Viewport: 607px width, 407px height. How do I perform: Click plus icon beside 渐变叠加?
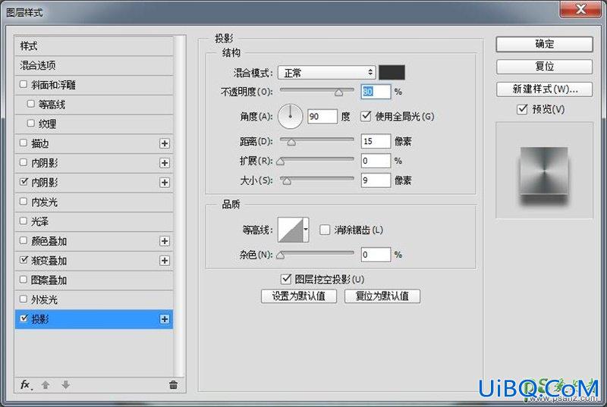coord(165,261)
